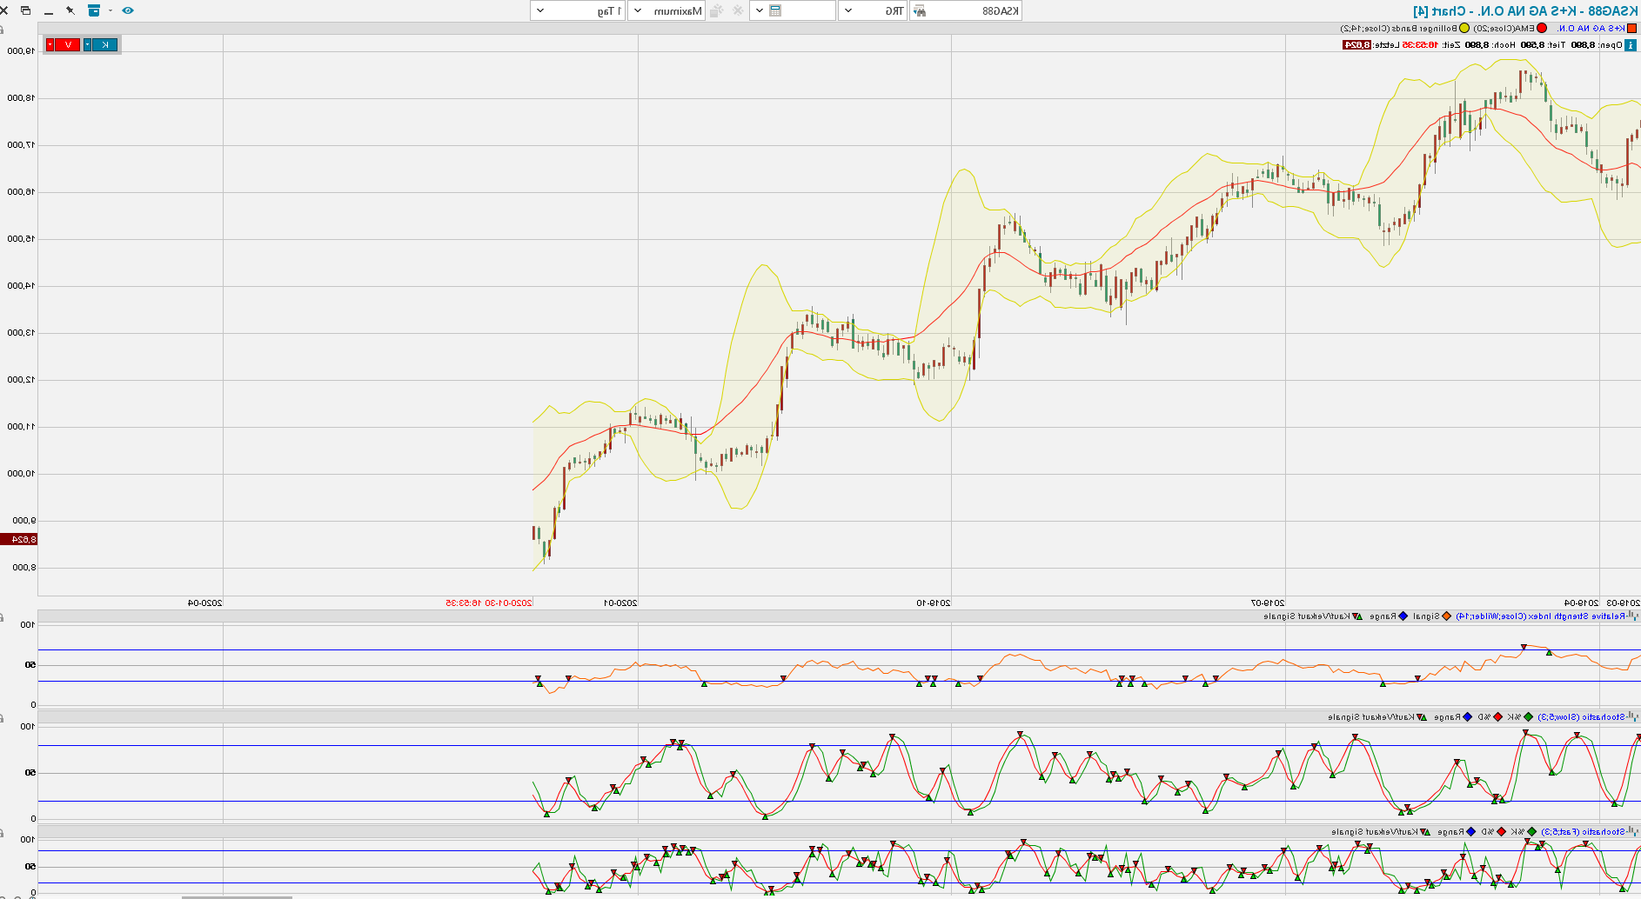This screenshot has height=899, width=1641.
Task: Open the Relative Strength Index (Close;Wilder;14) link
Action: pos(1541,616)
